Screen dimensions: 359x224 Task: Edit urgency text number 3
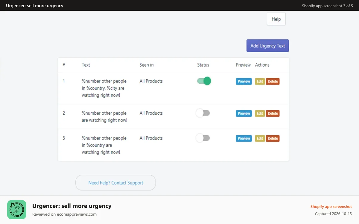tap(260, 138)
